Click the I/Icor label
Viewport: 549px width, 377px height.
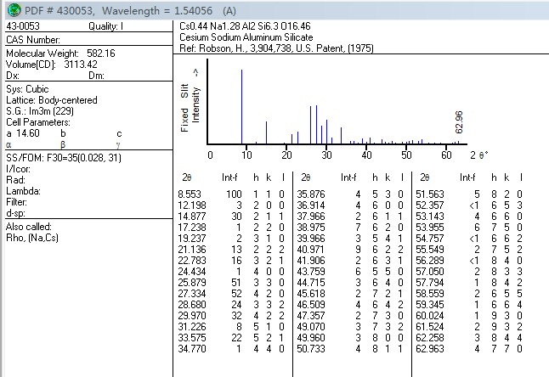[x=18, y=169]
